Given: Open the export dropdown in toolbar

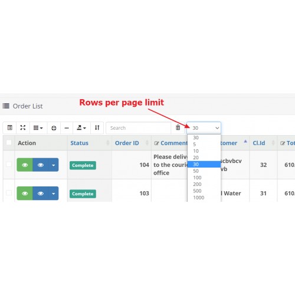Looking at the screenshot, I should click(x=81, y=128).
